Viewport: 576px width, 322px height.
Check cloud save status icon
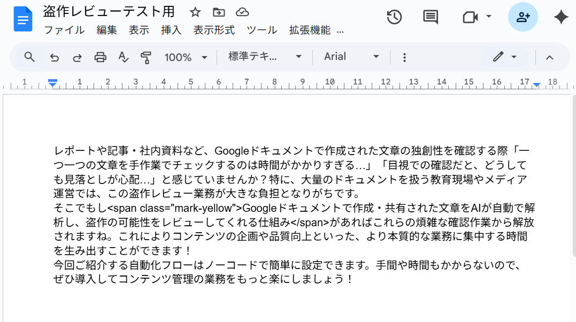[x=242, y=12]
